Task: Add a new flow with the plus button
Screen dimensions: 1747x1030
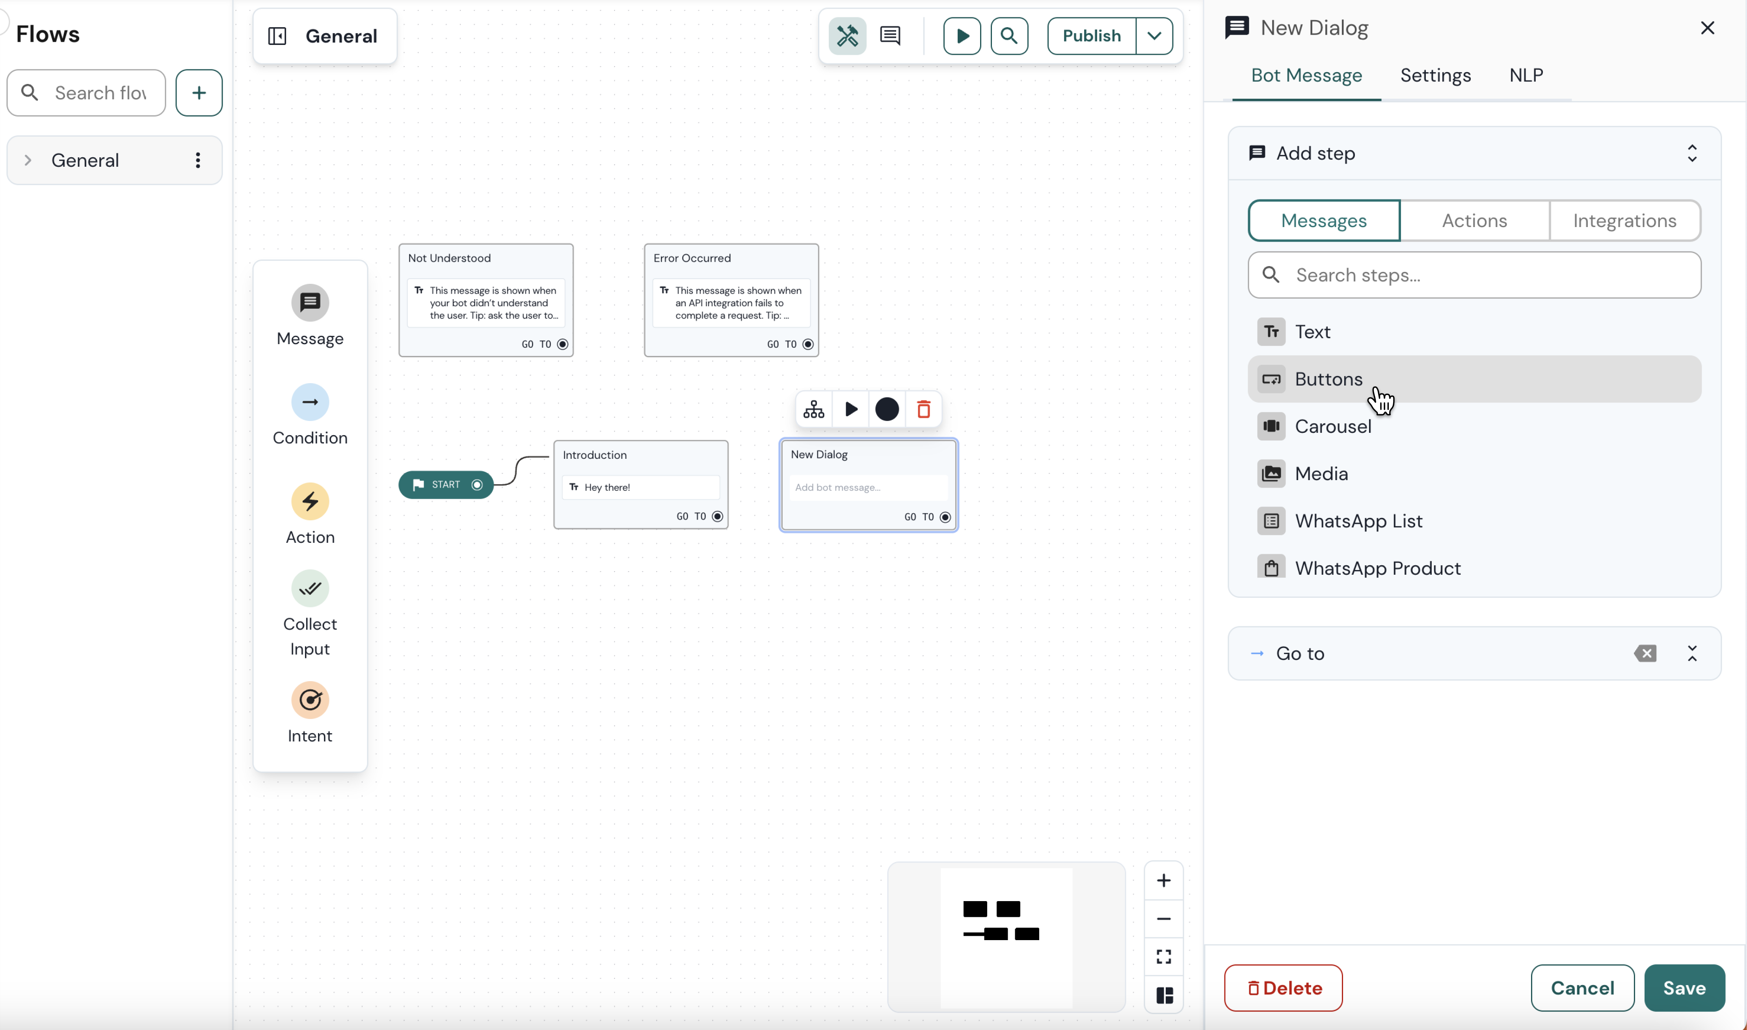Action: pos(199,92)
